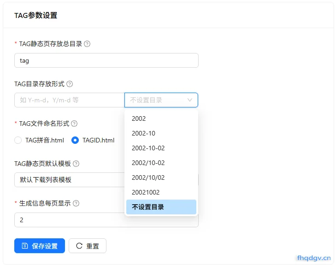Choose the 2002/10-02 directory format option

(161, 163)
